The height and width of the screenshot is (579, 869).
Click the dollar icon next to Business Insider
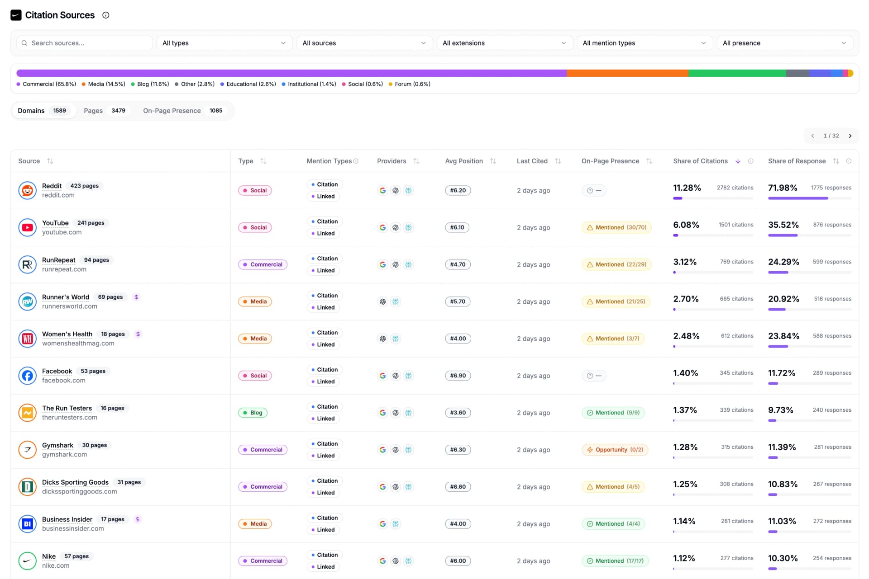coord(138,519)
